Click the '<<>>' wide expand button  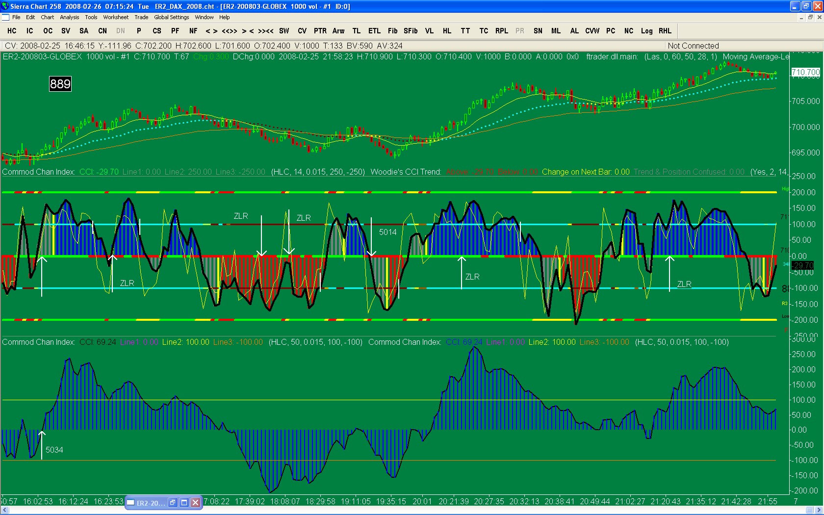(x=230, y=31)
